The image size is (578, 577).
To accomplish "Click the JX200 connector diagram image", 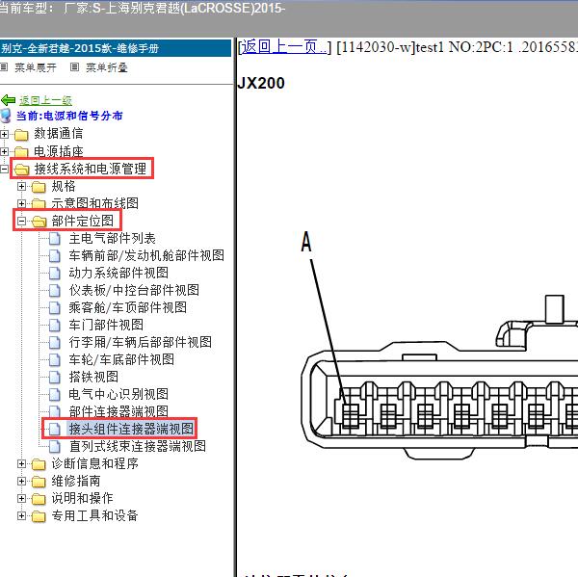I will (x=439, y=345).
